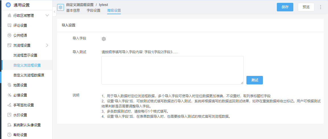
Task: Select 自定义浏览框设置 in the sidebar
Action: tap(27, 65)
